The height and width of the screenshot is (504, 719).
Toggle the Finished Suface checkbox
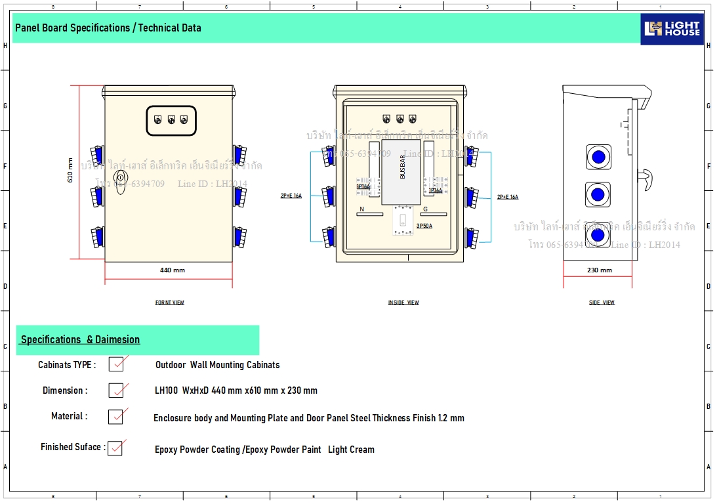tap(115, 448)
